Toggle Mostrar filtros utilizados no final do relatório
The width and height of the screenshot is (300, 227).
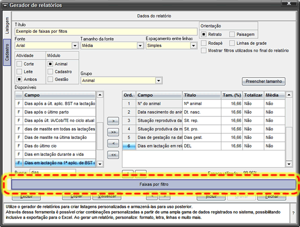[x=204, y=50]
